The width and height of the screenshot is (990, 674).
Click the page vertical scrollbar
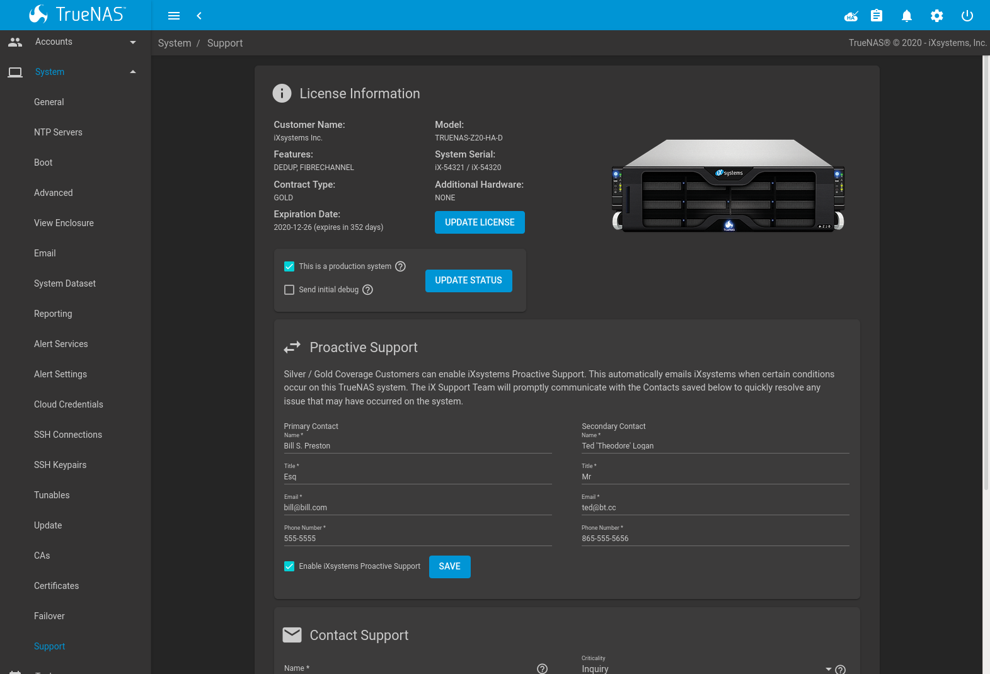click(x=986, y=272)
